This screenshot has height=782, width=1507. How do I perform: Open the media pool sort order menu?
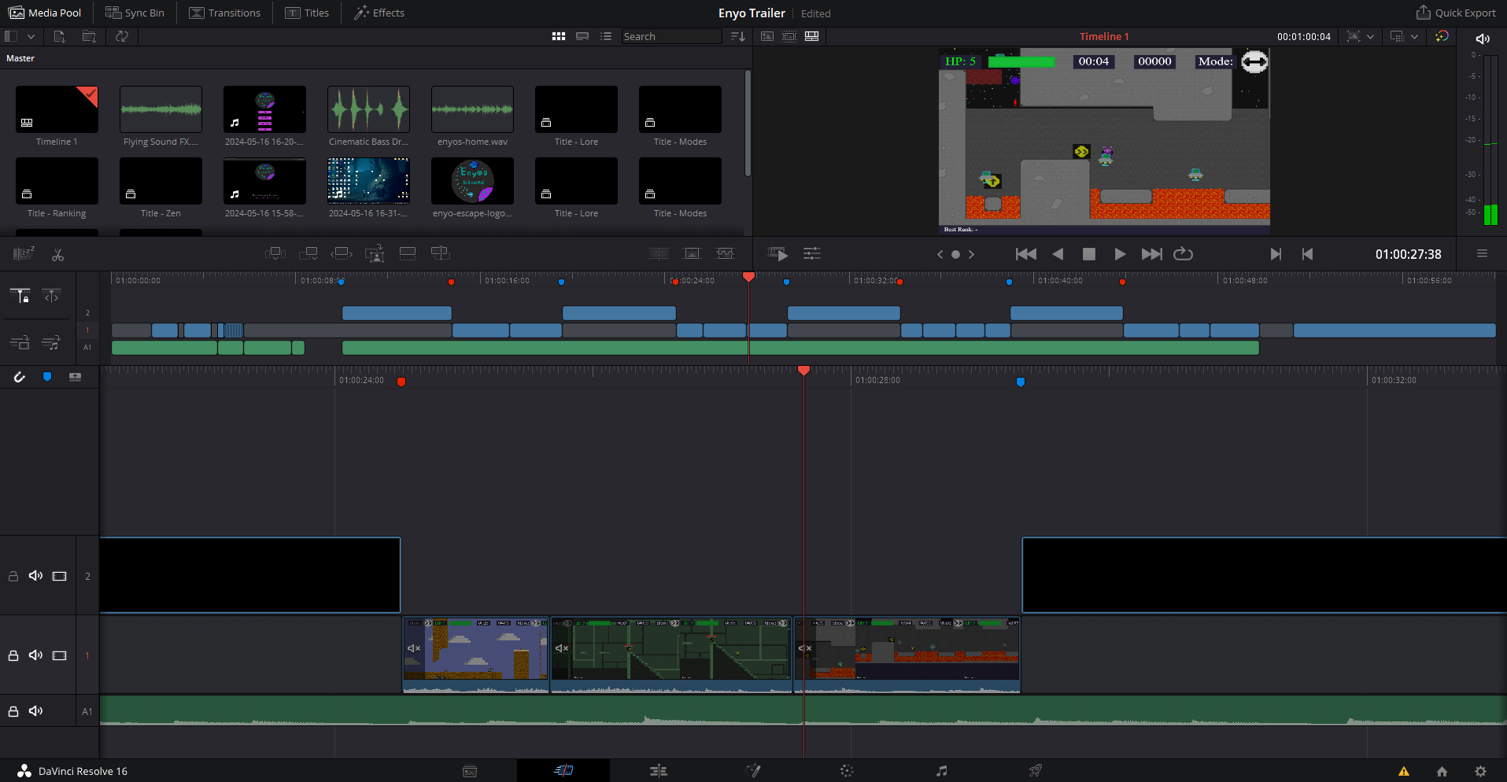tap(737, 36)
